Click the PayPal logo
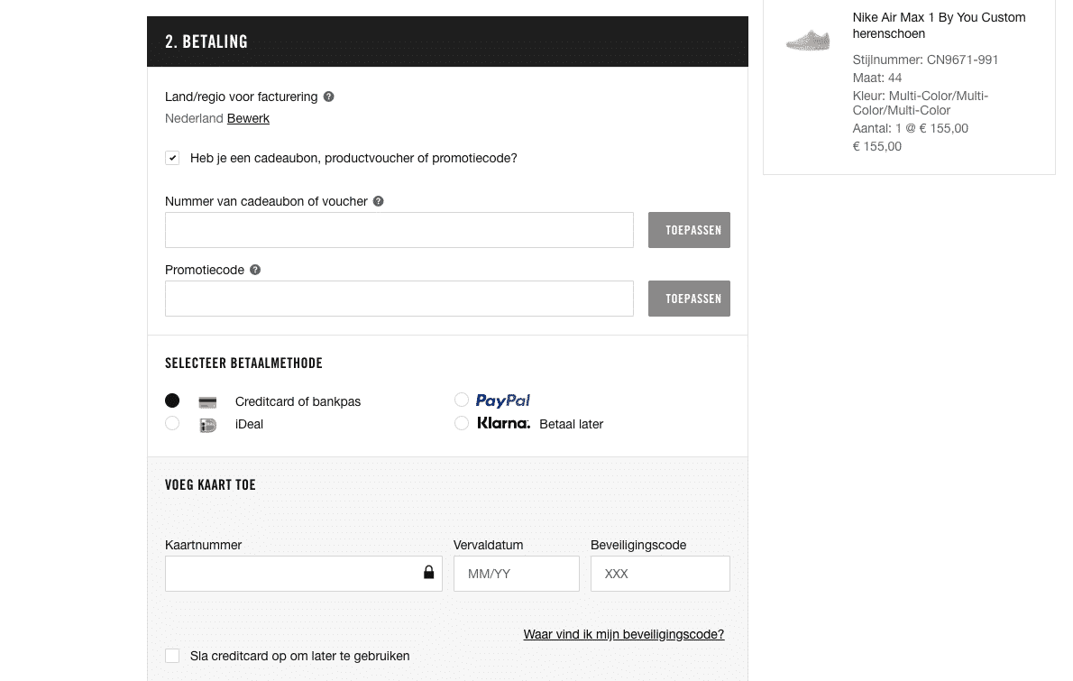Image resolution: width=1073 pixels, height=681 pixels. [x=502, y=400]
